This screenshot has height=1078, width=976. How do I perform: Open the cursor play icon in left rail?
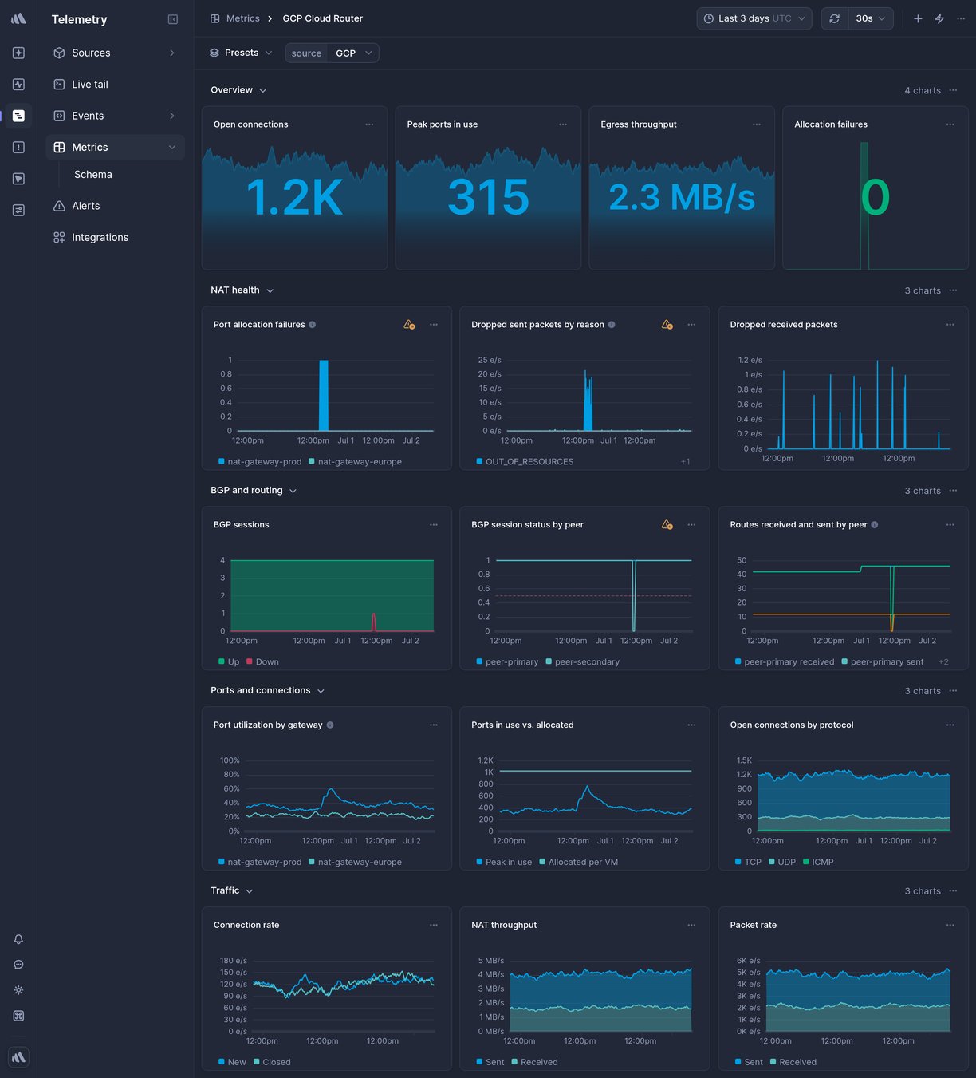coord(18,179)
